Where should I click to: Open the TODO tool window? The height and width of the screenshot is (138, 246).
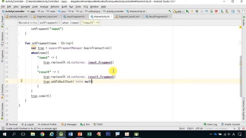tap(98, 124)
